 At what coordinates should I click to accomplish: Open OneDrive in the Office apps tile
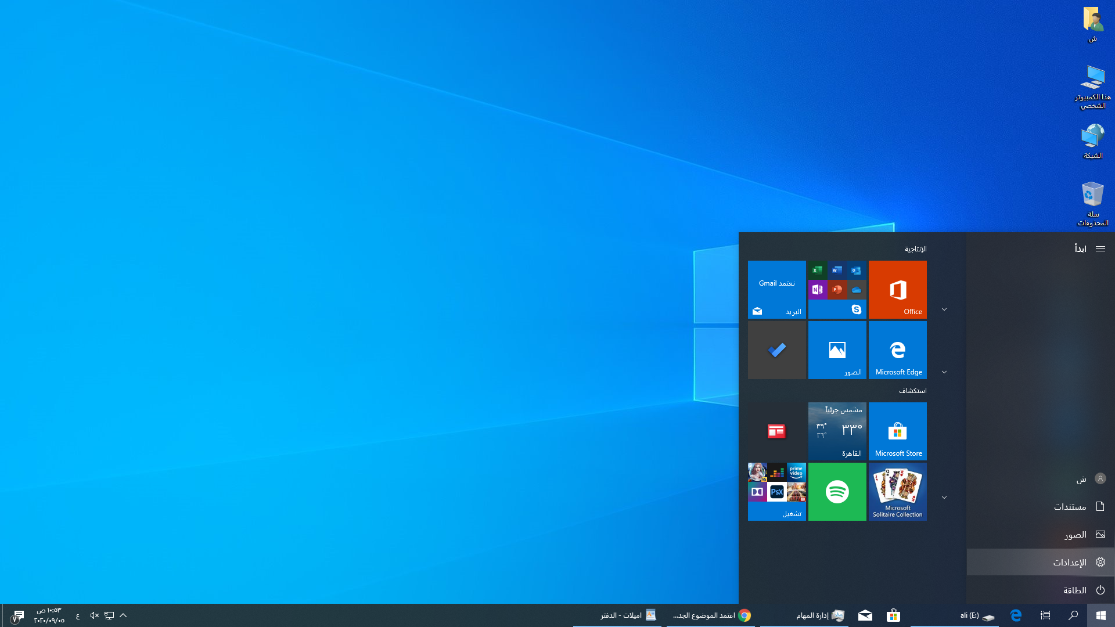[x=856, y=289]
